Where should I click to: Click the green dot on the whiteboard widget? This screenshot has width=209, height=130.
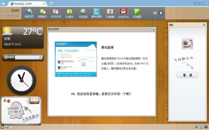[5, 100]
